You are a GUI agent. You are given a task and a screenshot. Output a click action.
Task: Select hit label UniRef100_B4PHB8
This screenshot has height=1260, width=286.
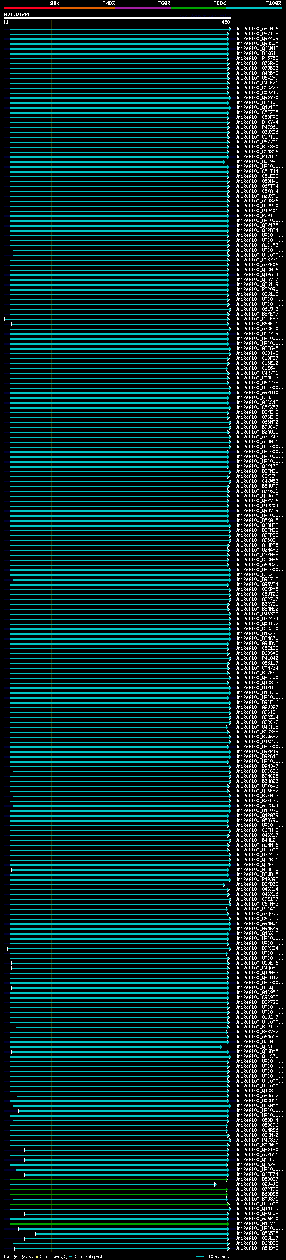coord(256,688)
